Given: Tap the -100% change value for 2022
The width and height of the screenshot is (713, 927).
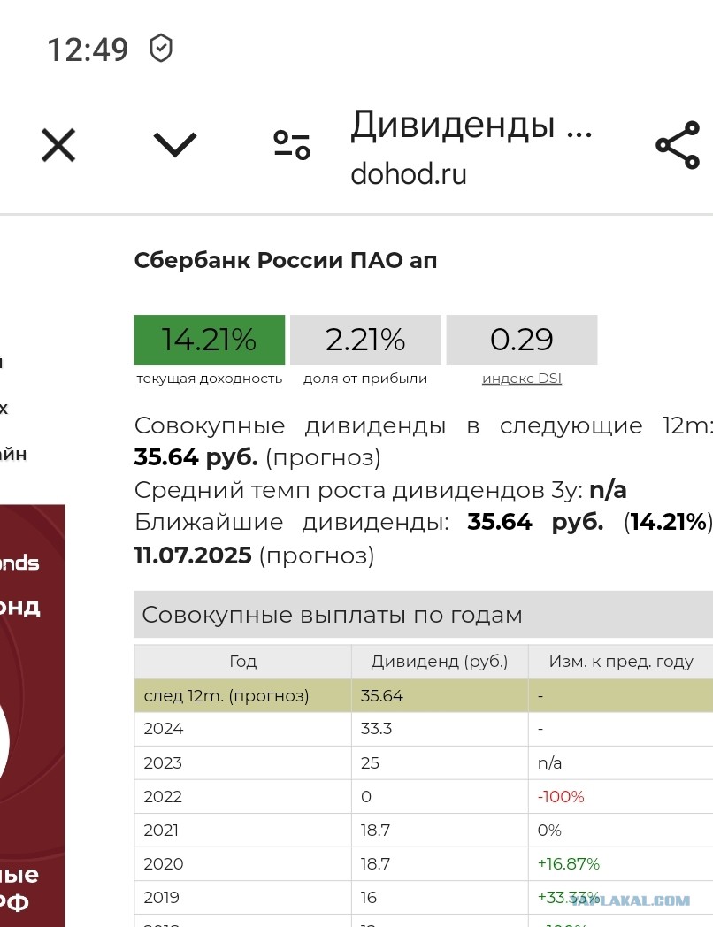Looking at the screenshot, I should point(561,797).
